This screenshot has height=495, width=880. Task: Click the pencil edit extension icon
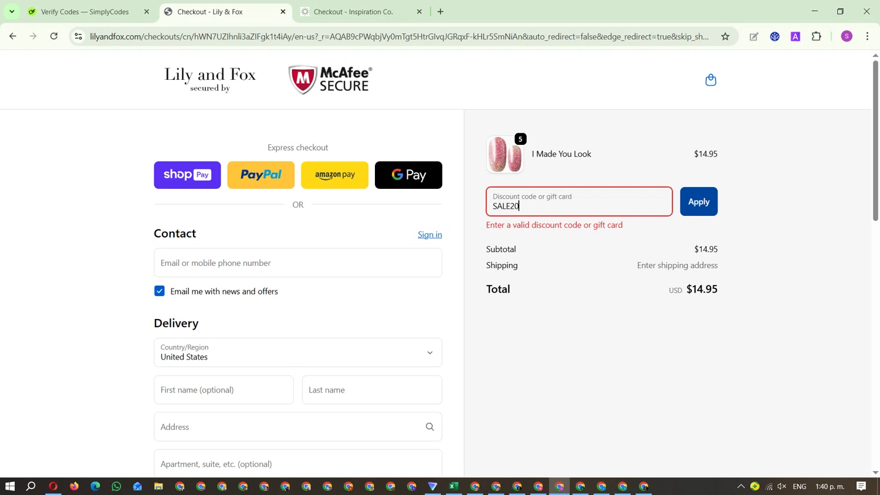[x=754, y=36]
